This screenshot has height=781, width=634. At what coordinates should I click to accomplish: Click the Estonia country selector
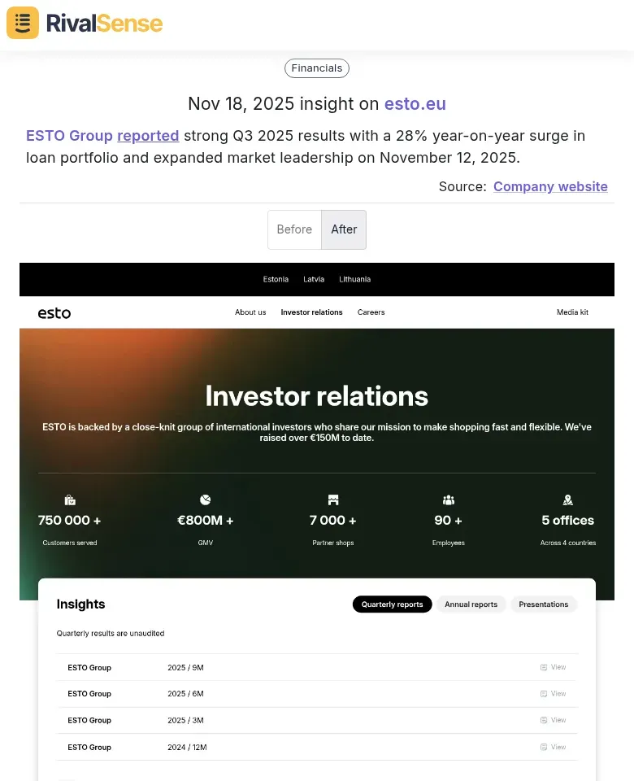pos(276,279)
